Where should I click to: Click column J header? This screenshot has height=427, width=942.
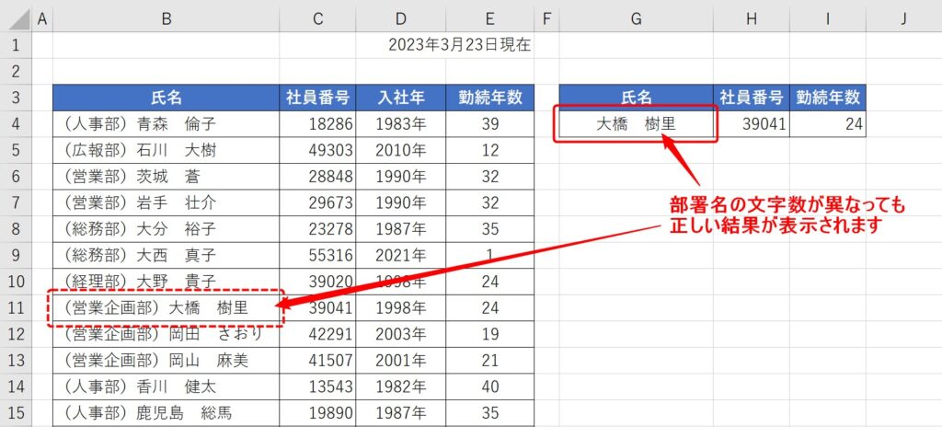point(903,17)
